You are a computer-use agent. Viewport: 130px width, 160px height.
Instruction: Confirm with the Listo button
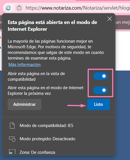[x=98, y=104]
